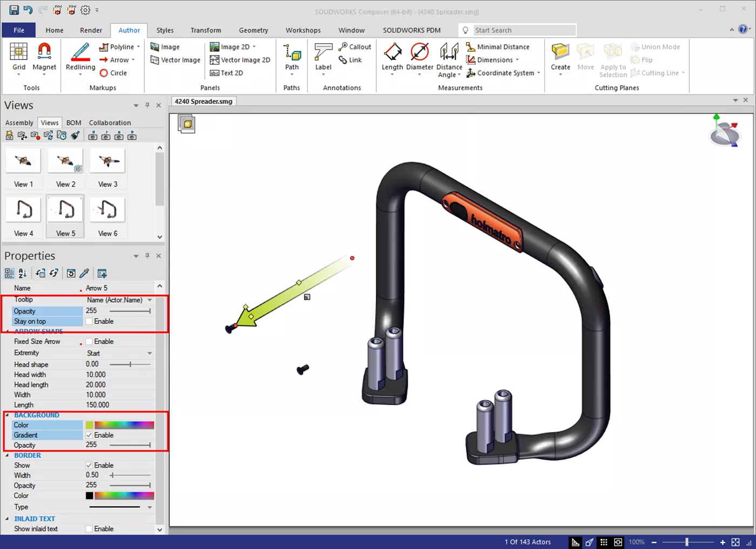The height and width of the screenshot is (549, 756).
Task: Select the 4240 Spreader.smg document tab
Action: point(204,101)
